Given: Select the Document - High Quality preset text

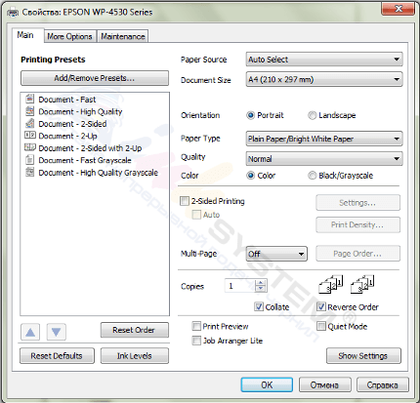Looking at the screenshot, I should [80, 111].
